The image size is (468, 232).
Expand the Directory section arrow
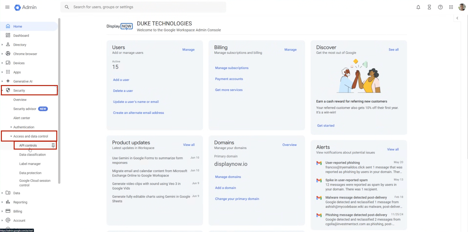tap(2, 45)
